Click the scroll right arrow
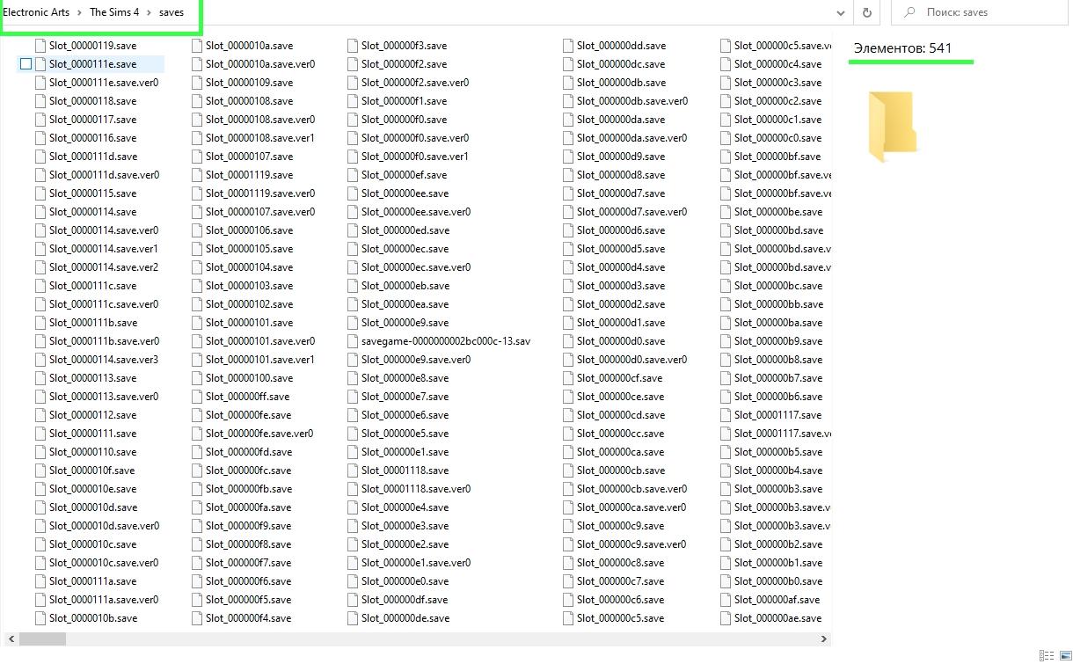Screen dimensions: 1073x664 824,638
